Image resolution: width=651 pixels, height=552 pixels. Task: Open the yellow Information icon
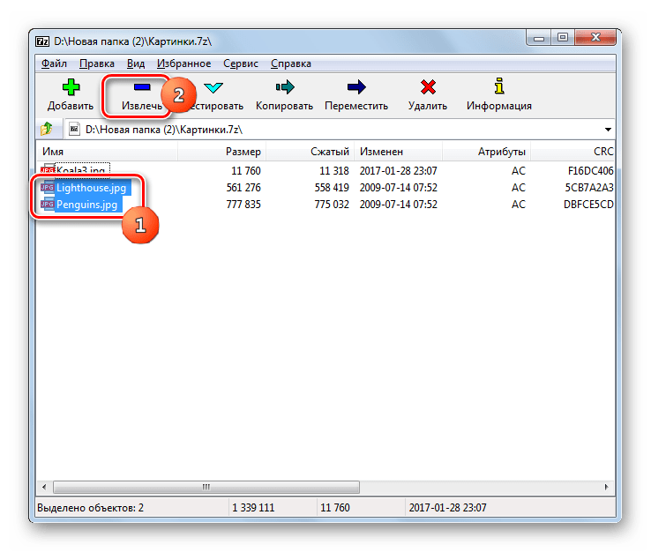pos(498,87)
